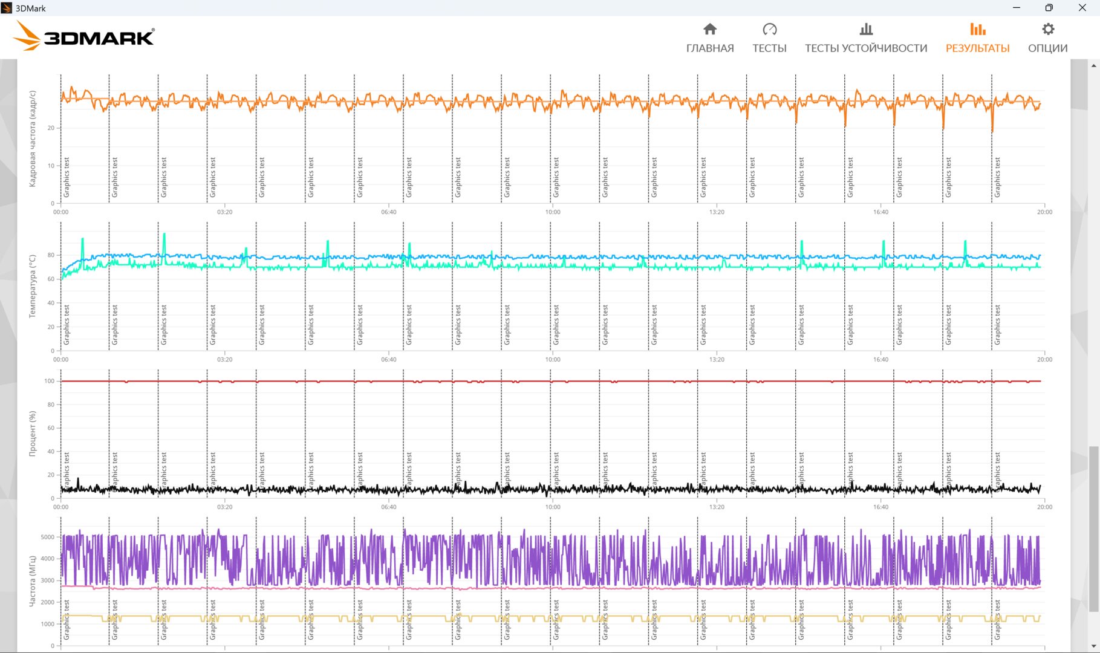The height and width of the screenshot is (653, 1100).
Task: Click the orange results chart icon
Action: click(x=977, y=29)
